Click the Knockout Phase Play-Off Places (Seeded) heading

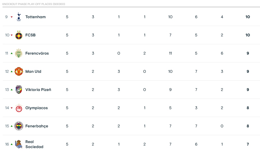coord(34,4)
